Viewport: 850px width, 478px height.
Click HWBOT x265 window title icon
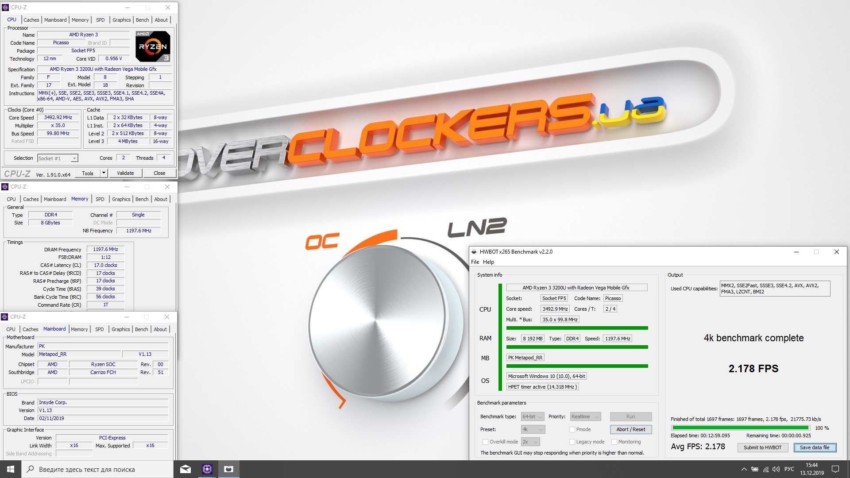[474, 252]
